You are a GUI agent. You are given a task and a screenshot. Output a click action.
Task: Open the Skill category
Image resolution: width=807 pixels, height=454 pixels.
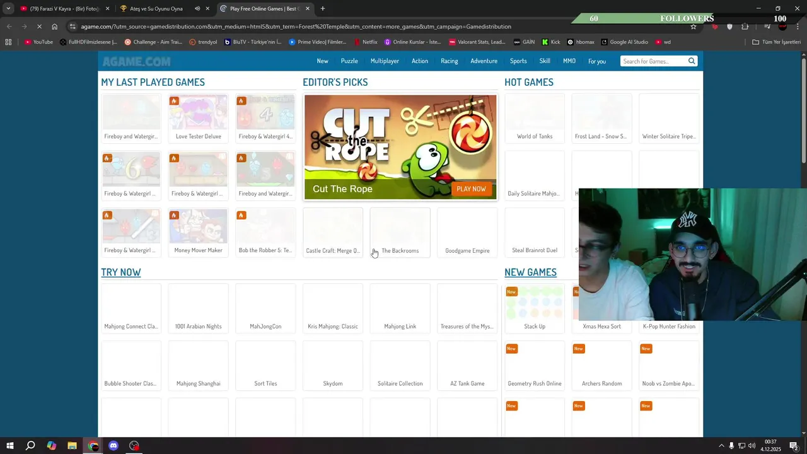tap(545, 61)
